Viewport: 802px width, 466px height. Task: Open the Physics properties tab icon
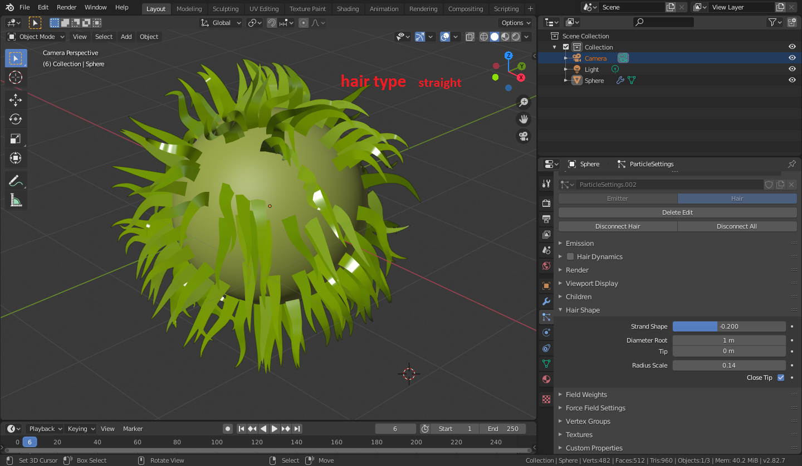click(x=546, y=333)
